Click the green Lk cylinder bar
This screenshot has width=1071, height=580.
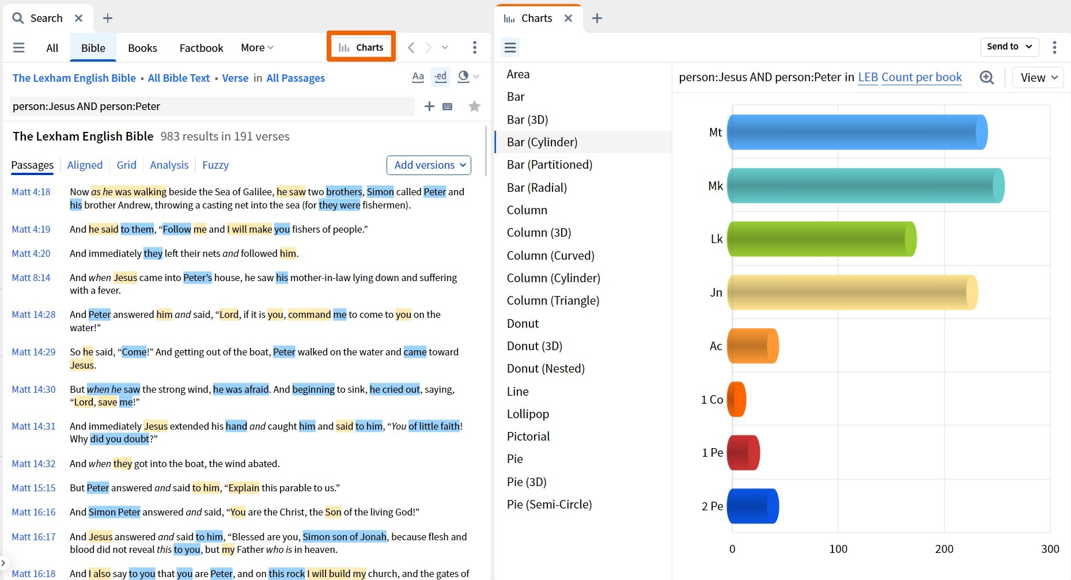[822, 239]
